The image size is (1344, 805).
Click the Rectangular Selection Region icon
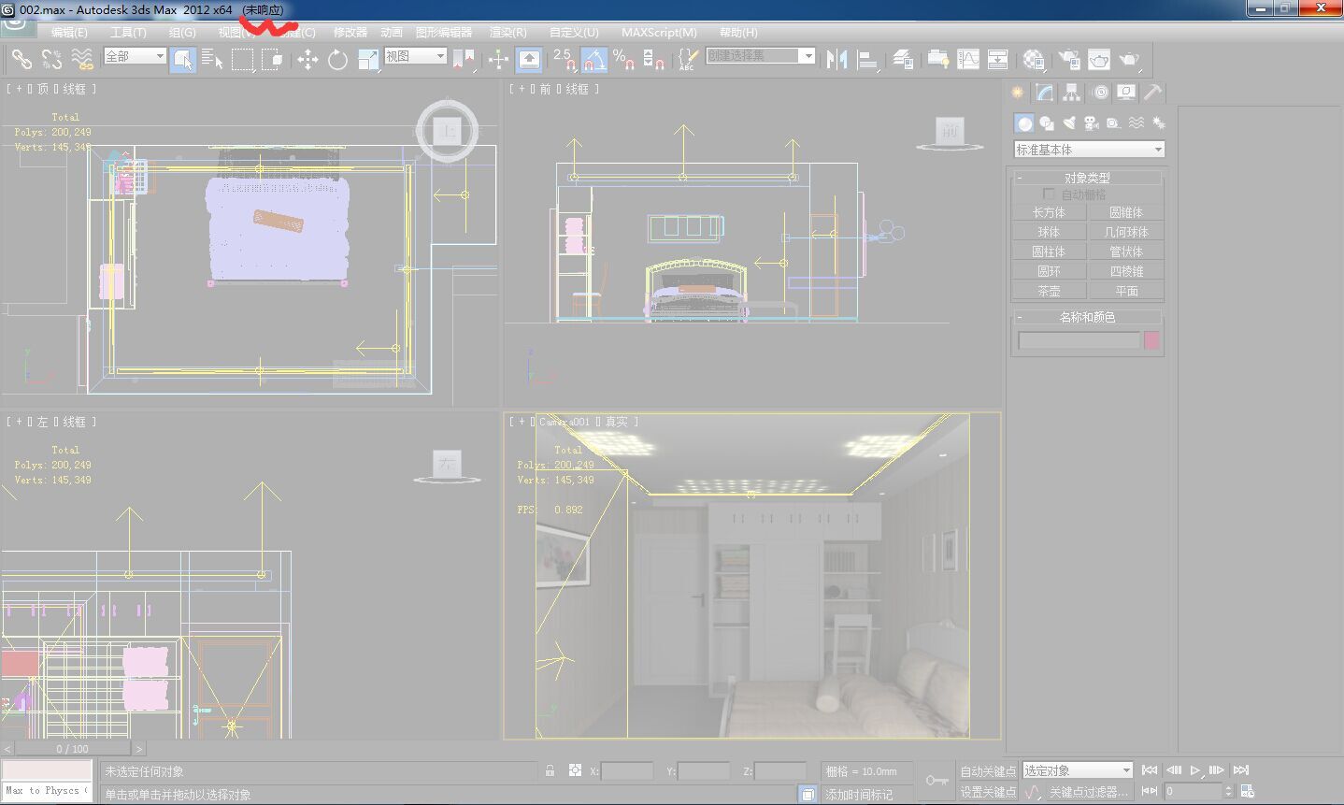coord(243,60)
